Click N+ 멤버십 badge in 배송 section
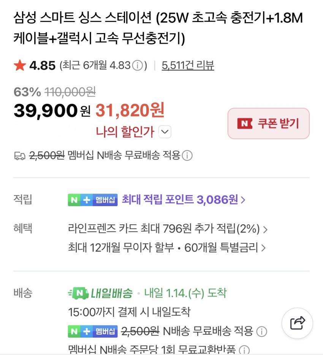The height and width of the screenshot is (355, 323). [93, 331]
